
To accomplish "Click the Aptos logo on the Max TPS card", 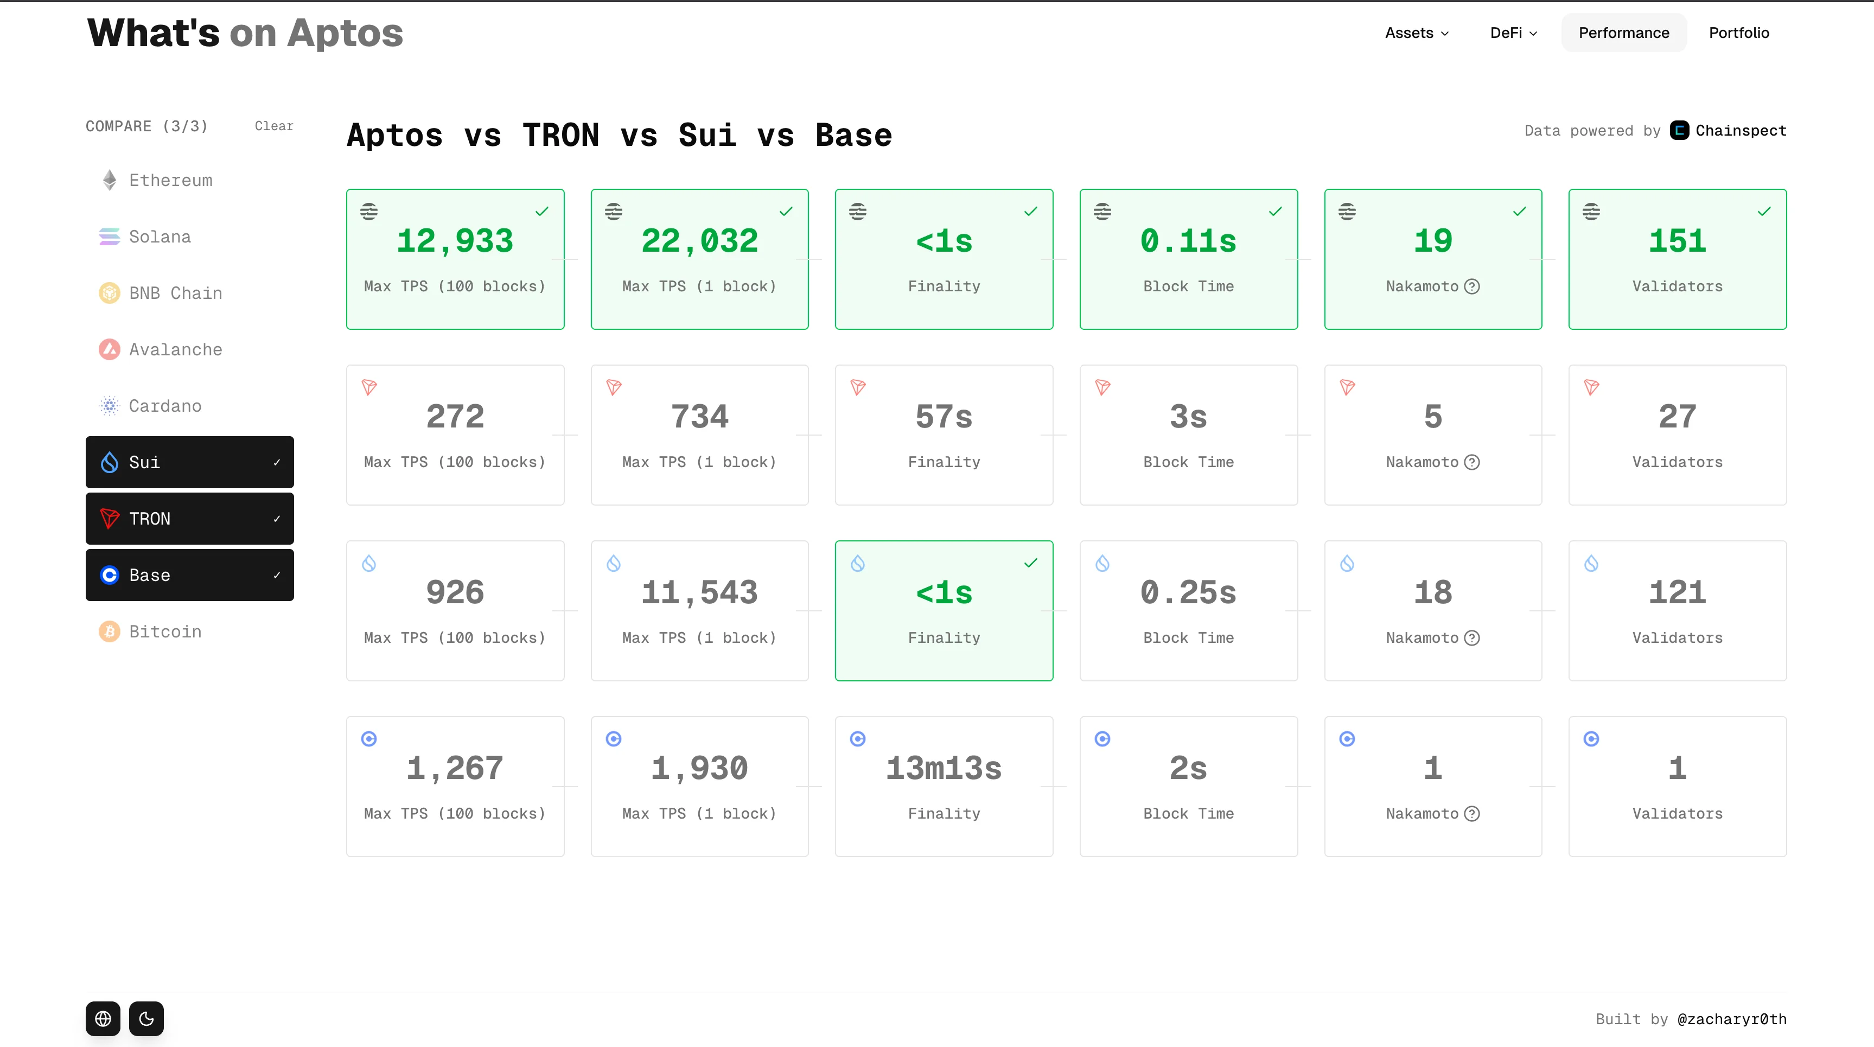I will pyautogui.click(x=369, y=211).
